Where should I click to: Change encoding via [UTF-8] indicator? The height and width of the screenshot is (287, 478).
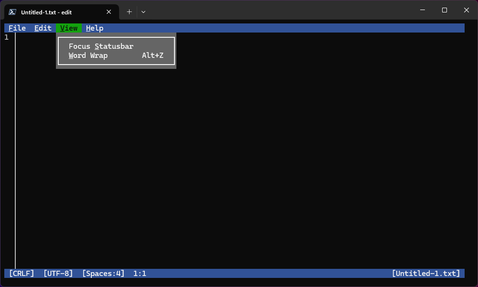(x=58, y=273)
